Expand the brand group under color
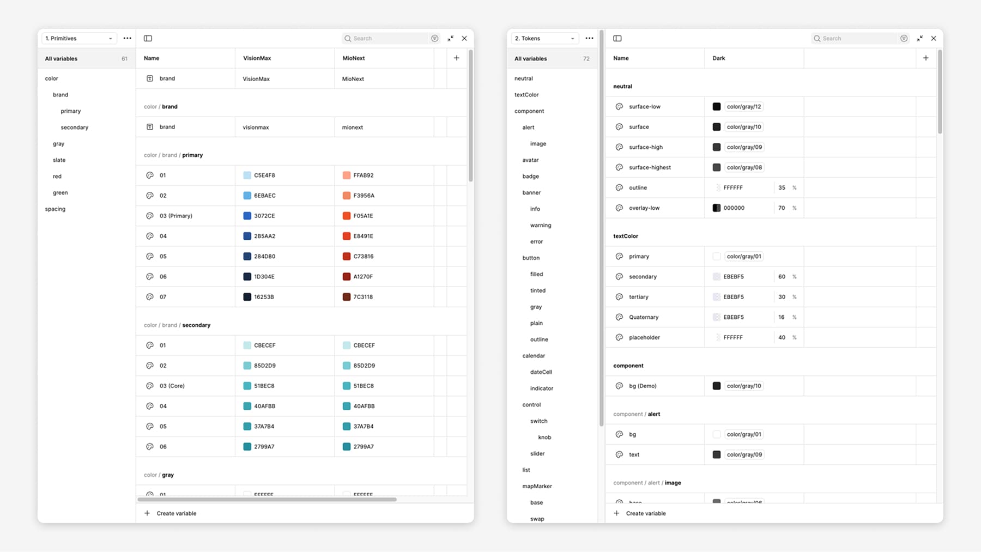Image resolution: width=981 pixels, height=552 pixels. (60, 94)
